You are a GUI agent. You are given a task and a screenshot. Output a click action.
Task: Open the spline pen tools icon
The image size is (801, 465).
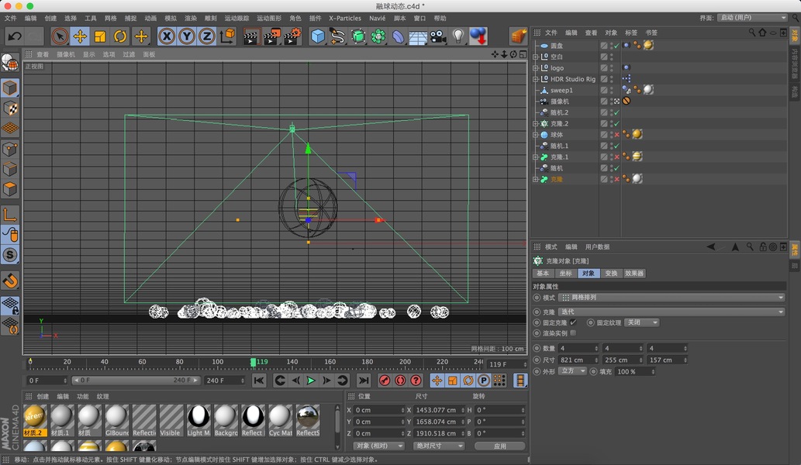coord(337,36)
